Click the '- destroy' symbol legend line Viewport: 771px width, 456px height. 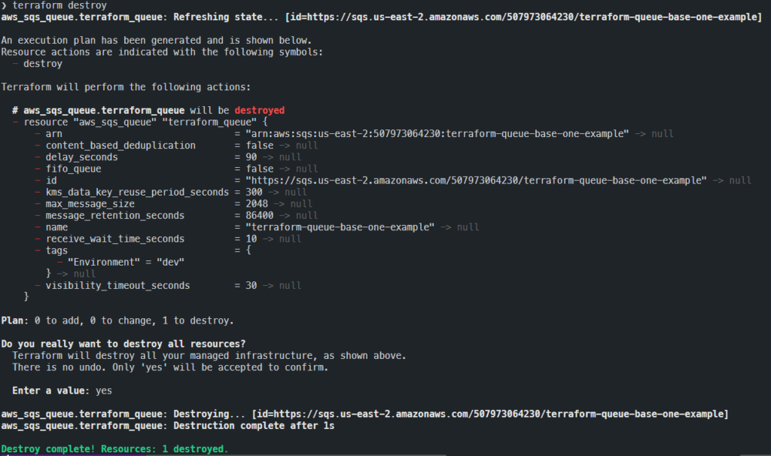pos(38,64)
